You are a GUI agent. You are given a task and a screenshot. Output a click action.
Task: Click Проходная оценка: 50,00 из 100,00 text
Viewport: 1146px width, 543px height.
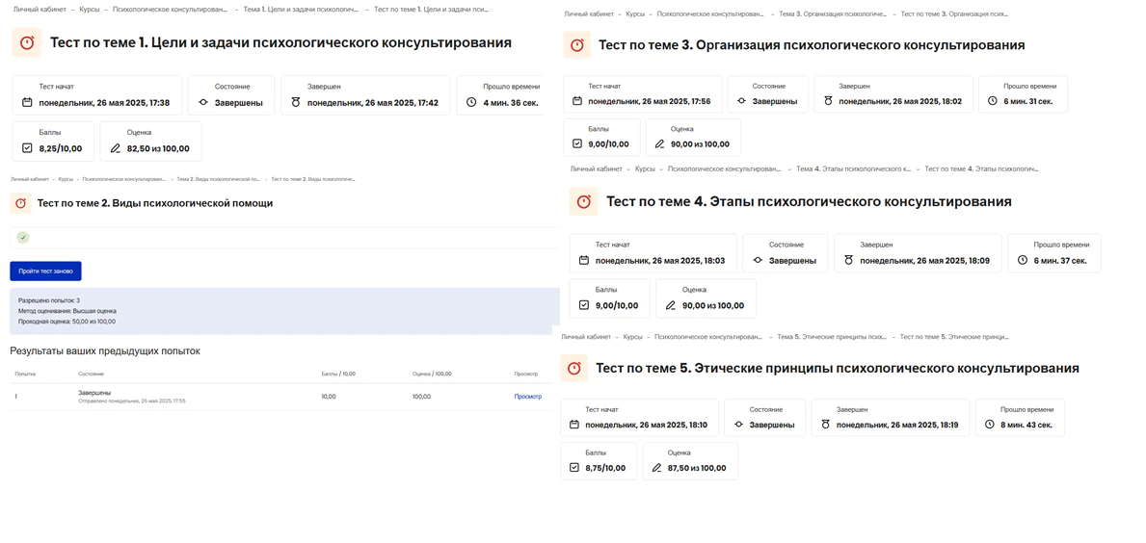pyautogui.click(x=67, y=322)
